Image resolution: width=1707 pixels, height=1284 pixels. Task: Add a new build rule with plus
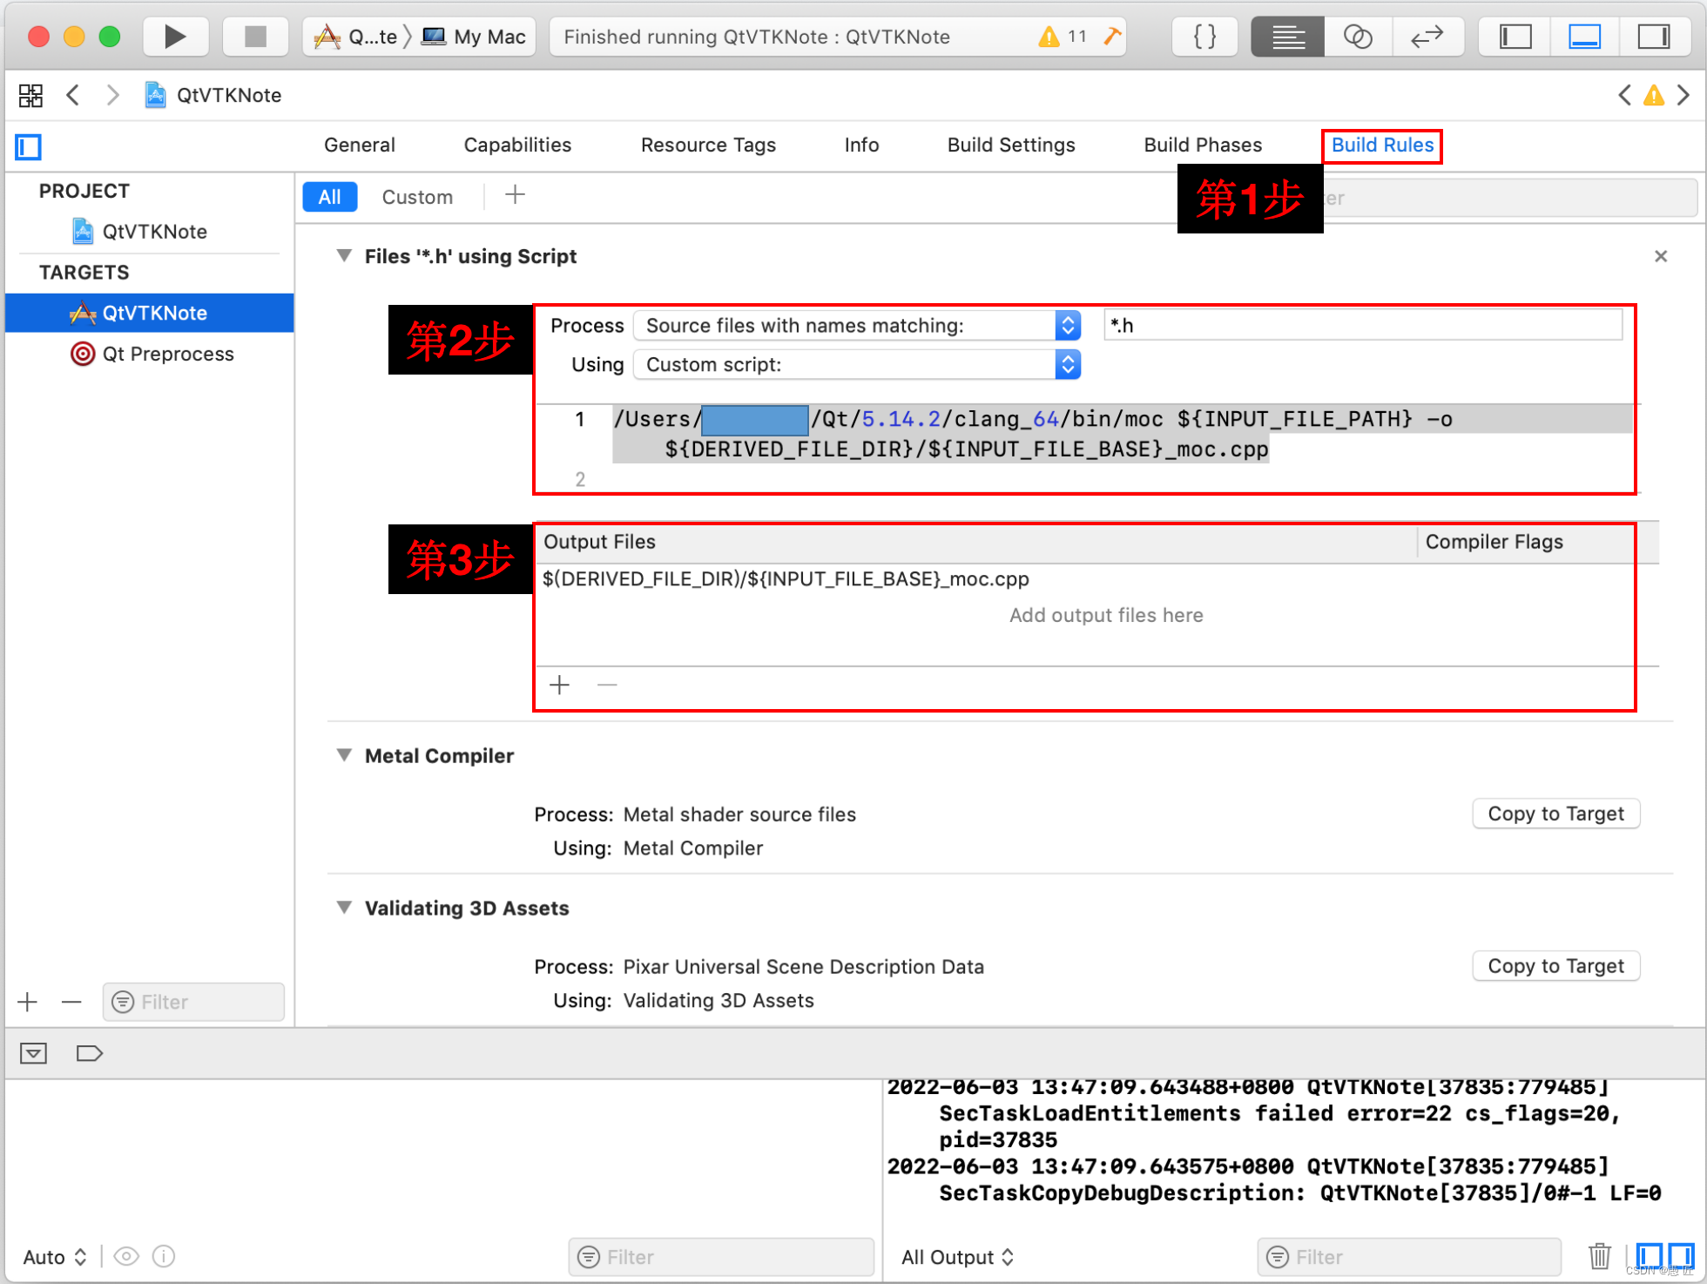515,195
